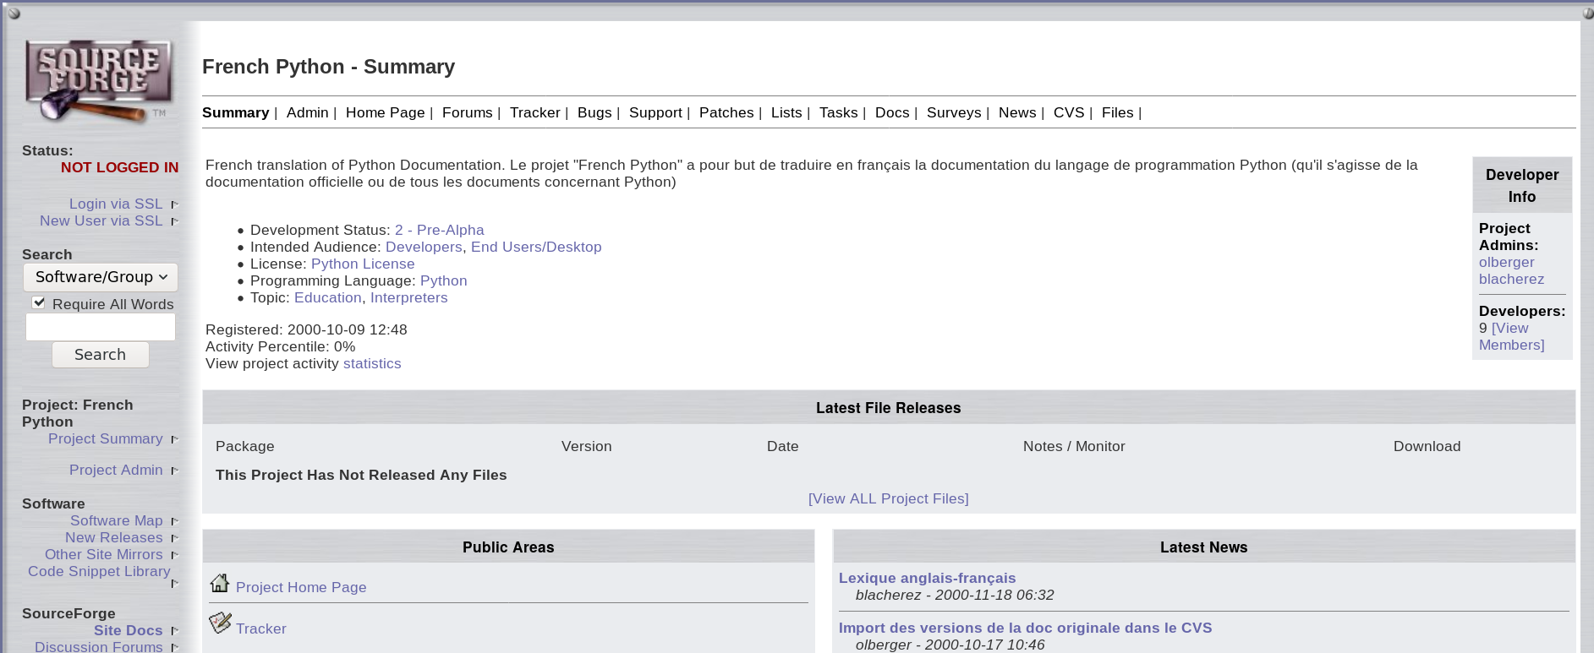This screenshot has width=1594, height=653.
Task: Open the Tracker link in Public Areas
Action: click(260, 629)
